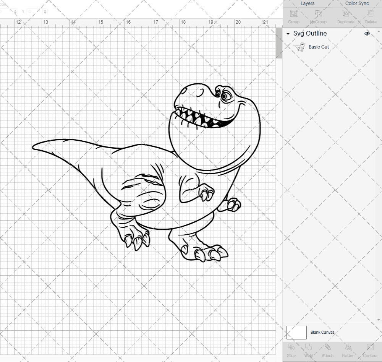Image resolution: width=382 pixels, height=362 pixels.
Task: Click the Y position stepper arrows
Action: pyautogui.click(x=45, y=11)
